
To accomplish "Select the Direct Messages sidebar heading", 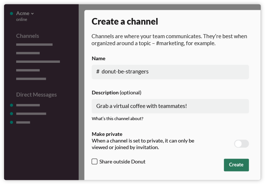I will [x=36, y=94].
